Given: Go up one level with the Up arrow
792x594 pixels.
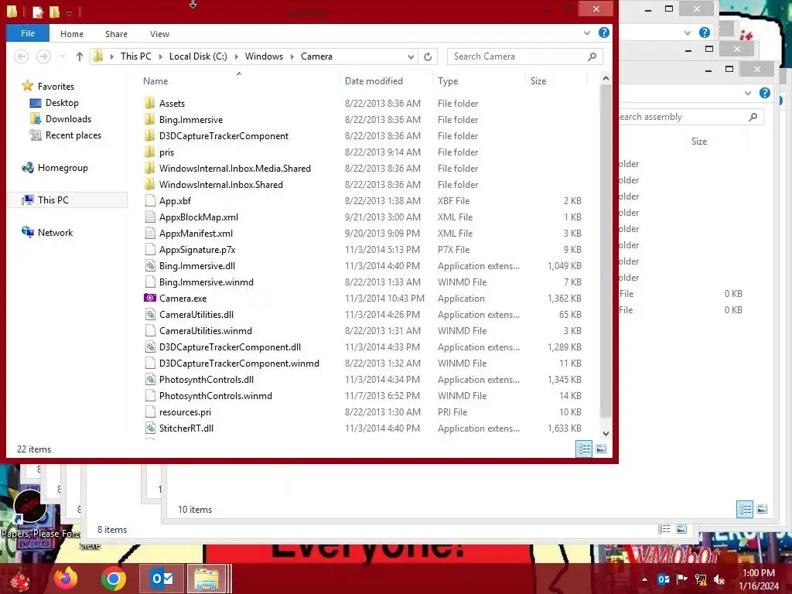Looking at the screenshot, I should [80, 56].
